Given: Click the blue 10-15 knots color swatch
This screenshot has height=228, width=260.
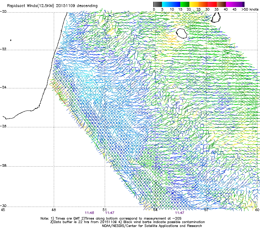Looking at the screenshot, I should (176, 4).
